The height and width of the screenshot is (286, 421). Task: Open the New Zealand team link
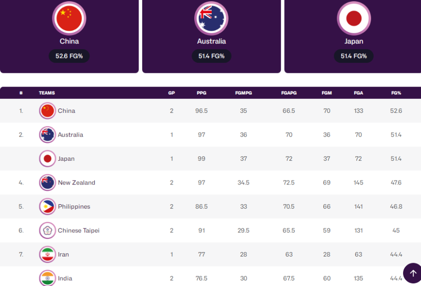point(76,183)
